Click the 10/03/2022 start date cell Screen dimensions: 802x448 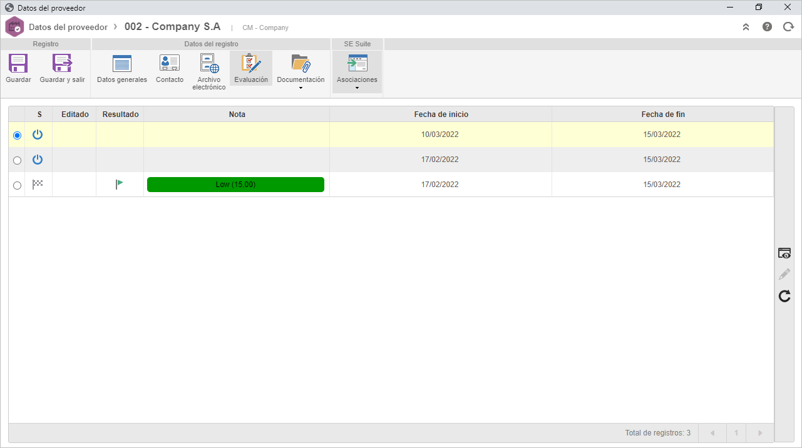tap(440, 135)
